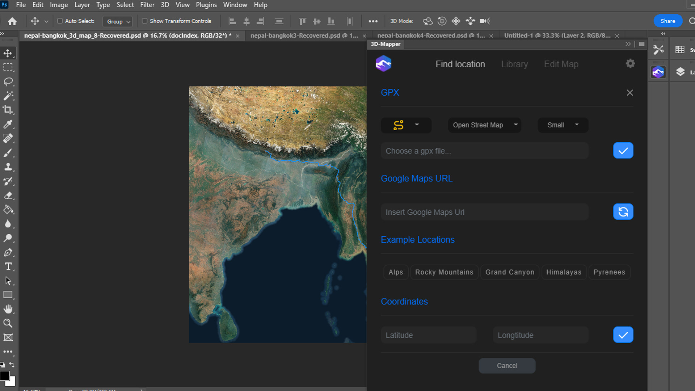The image size is (695, 391).
Task: Select the Lasso tool
Action: pos(8,81)
